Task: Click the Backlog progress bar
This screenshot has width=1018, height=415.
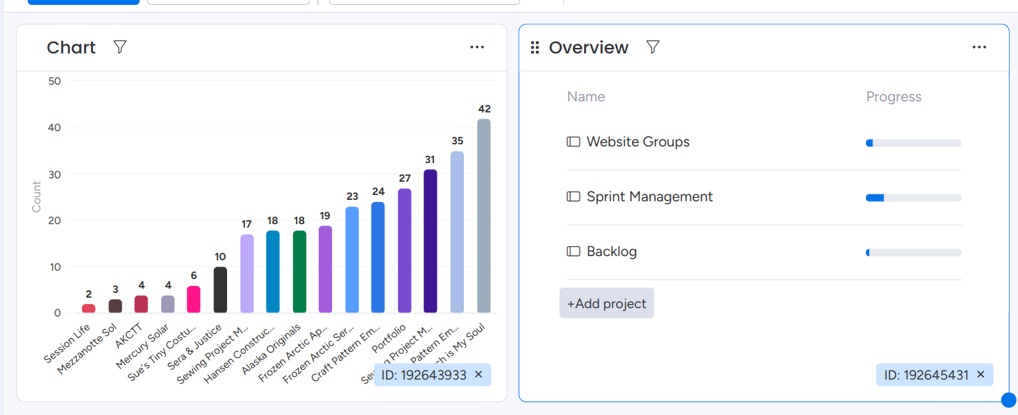Action: [x=914, y=253]
